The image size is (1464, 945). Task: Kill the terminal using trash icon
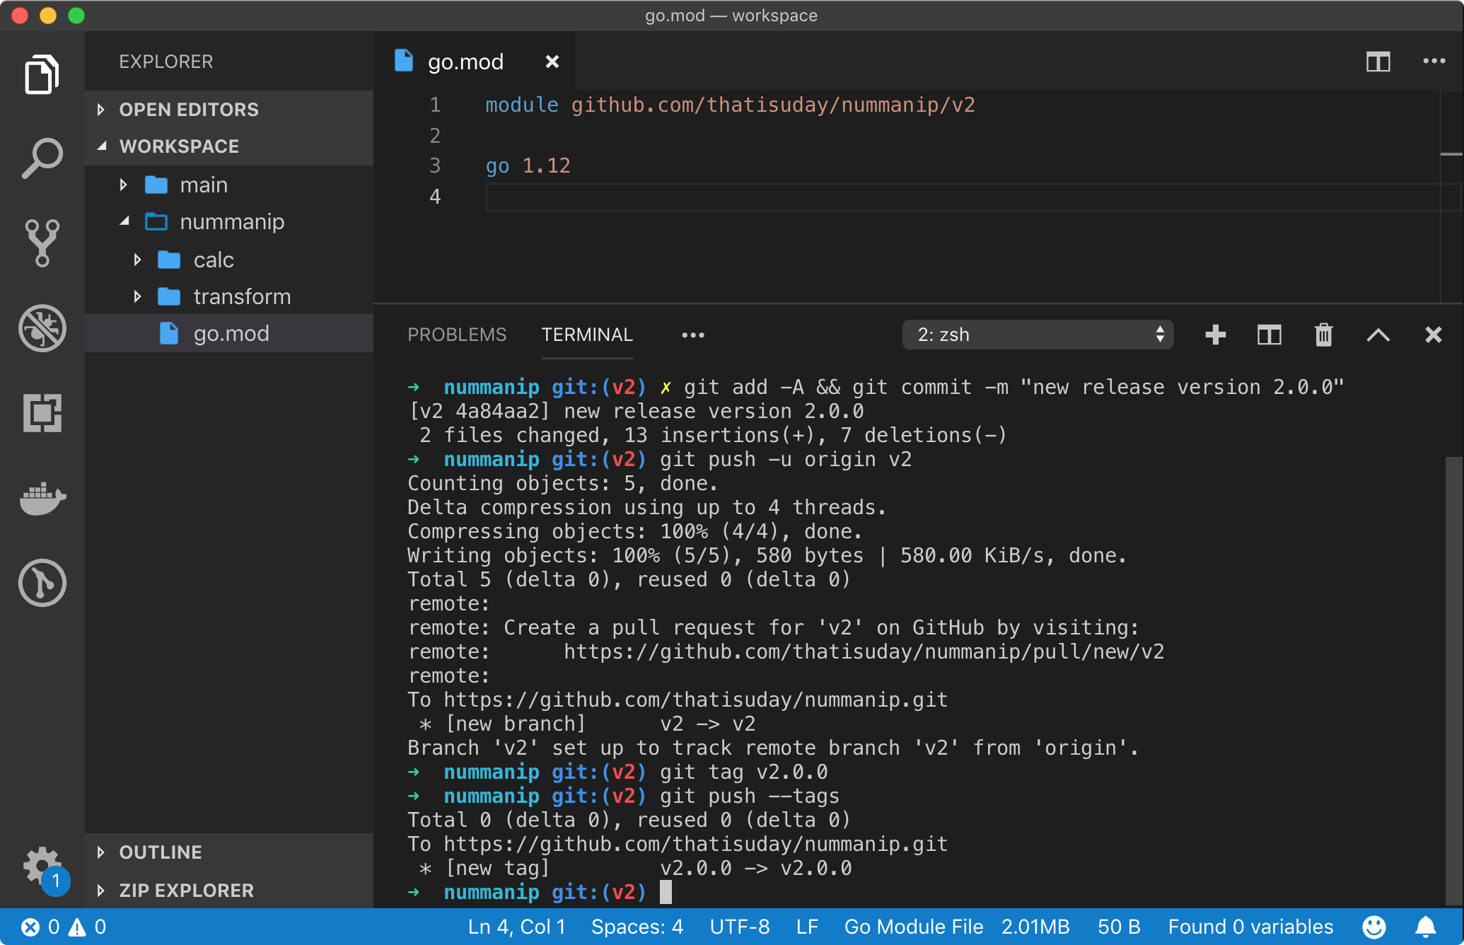(x=1323, y=335)
